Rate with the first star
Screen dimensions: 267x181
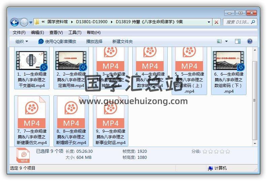tap(205, 151)
